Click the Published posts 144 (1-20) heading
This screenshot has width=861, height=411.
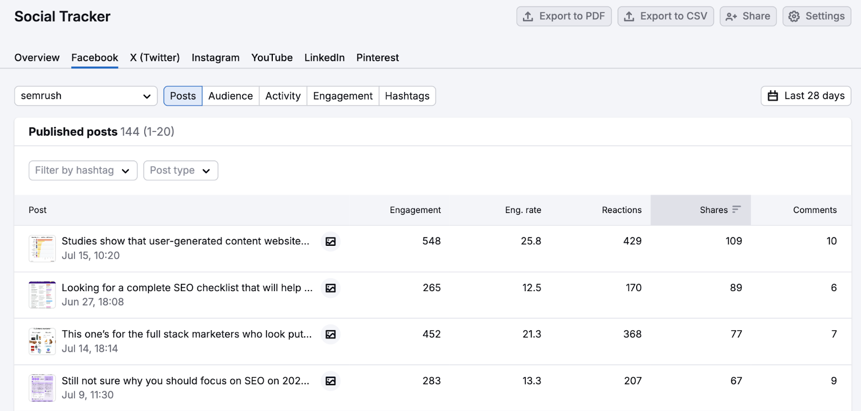tap(101, 132)
